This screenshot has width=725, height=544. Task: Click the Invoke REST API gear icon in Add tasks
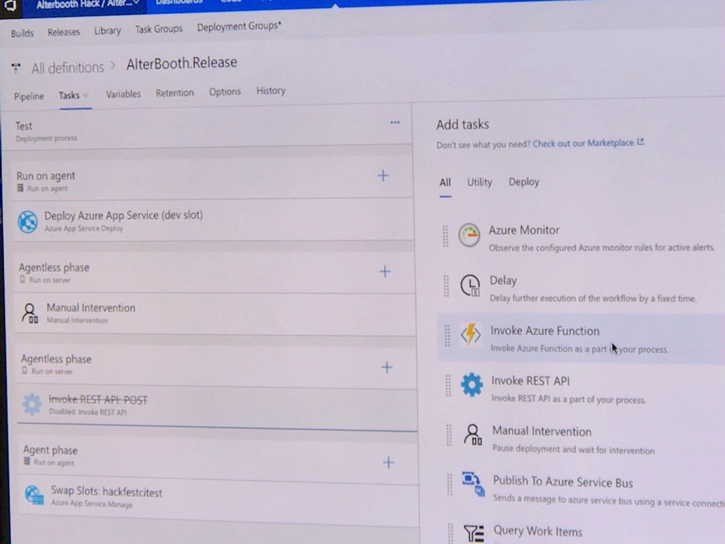(472, 385)
